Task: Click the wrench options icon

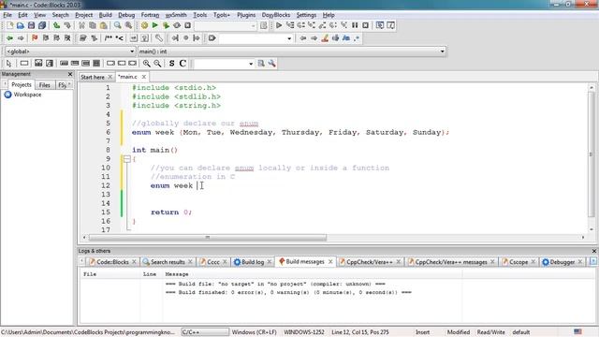Action: [x=272, y=64]
